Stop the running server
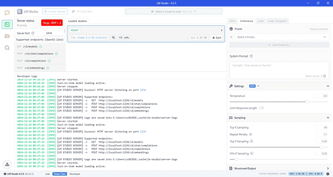Image resolution: width=333 pixels, height=177 pixels. pyautogui.click(x=52, y=23)
